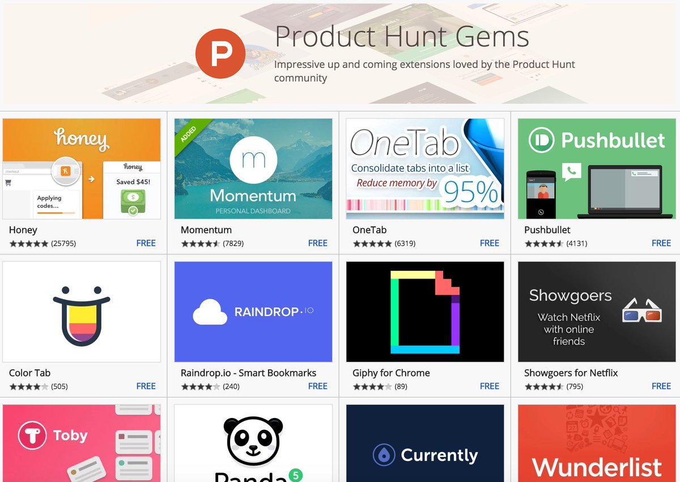The height and width of the screenshot is (482, 680).
Task: Click the Pushbullet title link
Action: click(547, 230)
